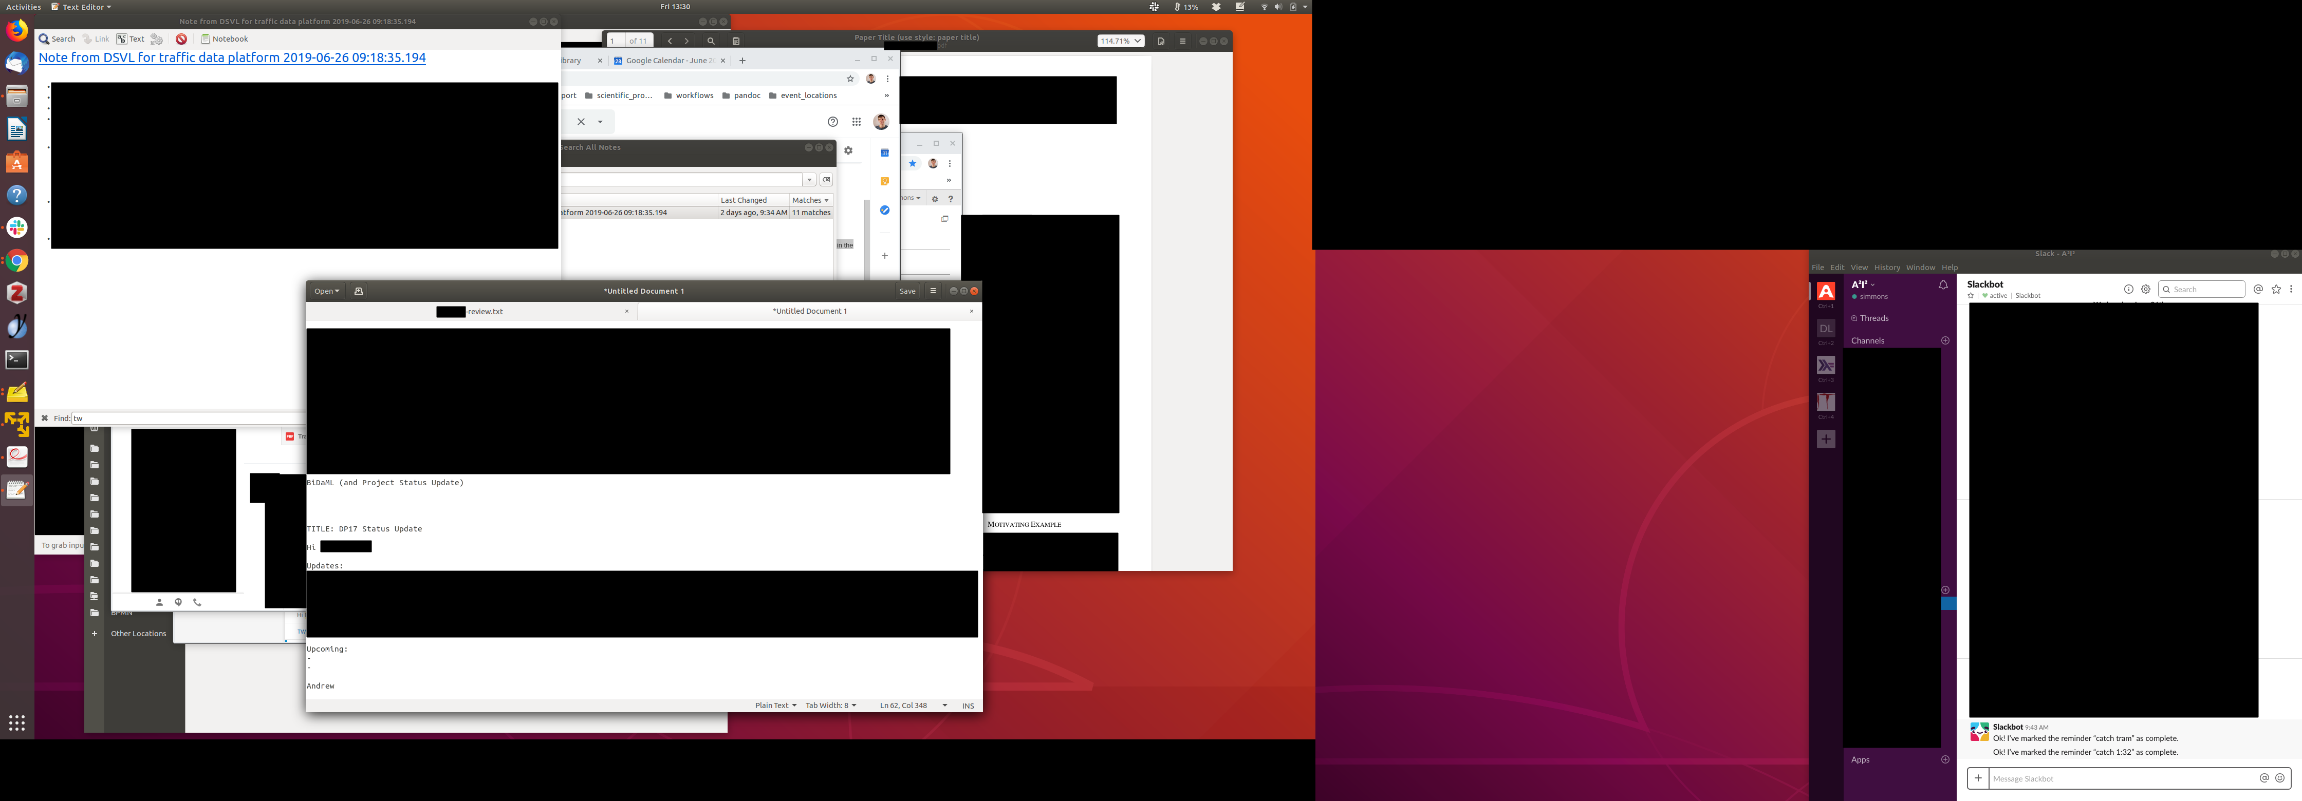Click emoji picker in Slack message box
Screen dimensions: 2302x801
pyautogui.click(x=2280, y=778)
